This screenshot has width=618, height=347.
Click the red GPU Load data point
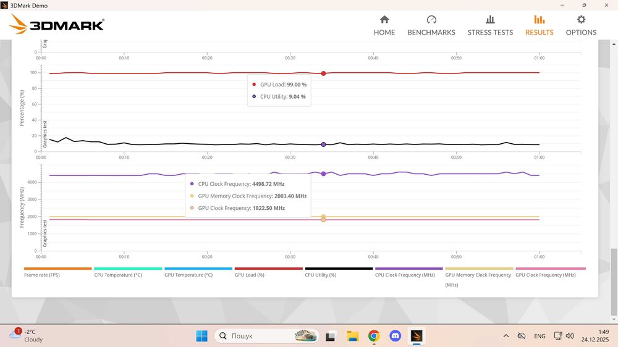(323, 73)
